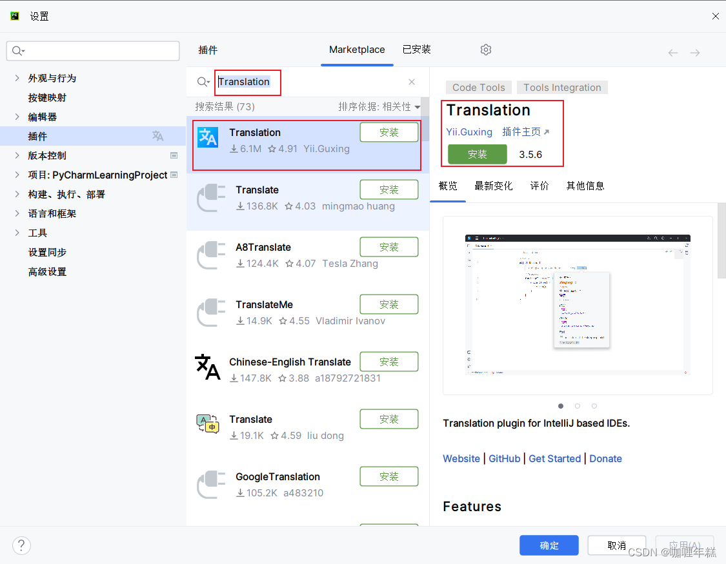Open the Get Started link
Viewport: 726px width, 564px height.
click(x=555, y=458)
